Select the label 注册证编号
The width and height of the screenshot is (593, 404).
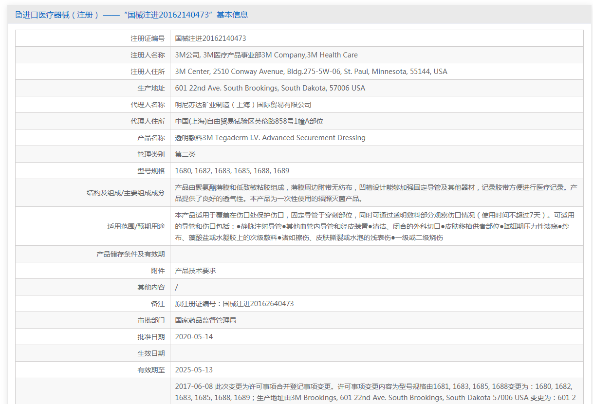pos(148,38)
